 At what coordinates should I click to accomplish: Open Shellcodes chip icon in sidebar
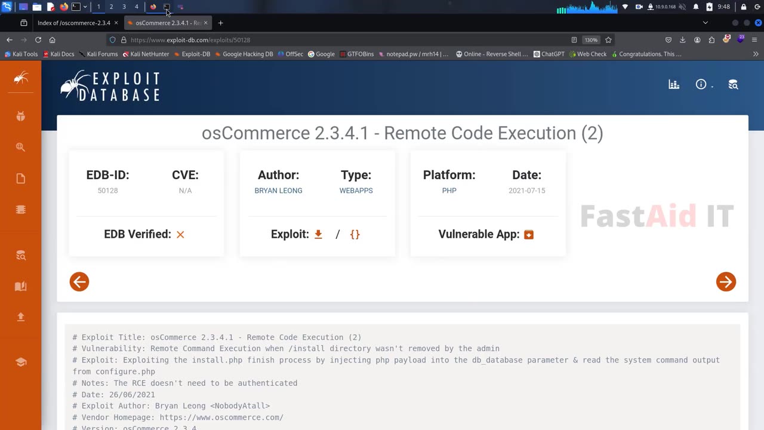tap(21, 210)
